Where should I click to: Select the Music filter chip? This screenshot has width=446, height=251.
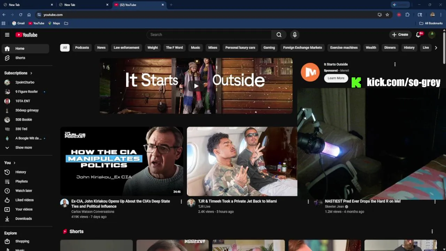(x=195, y=47)
